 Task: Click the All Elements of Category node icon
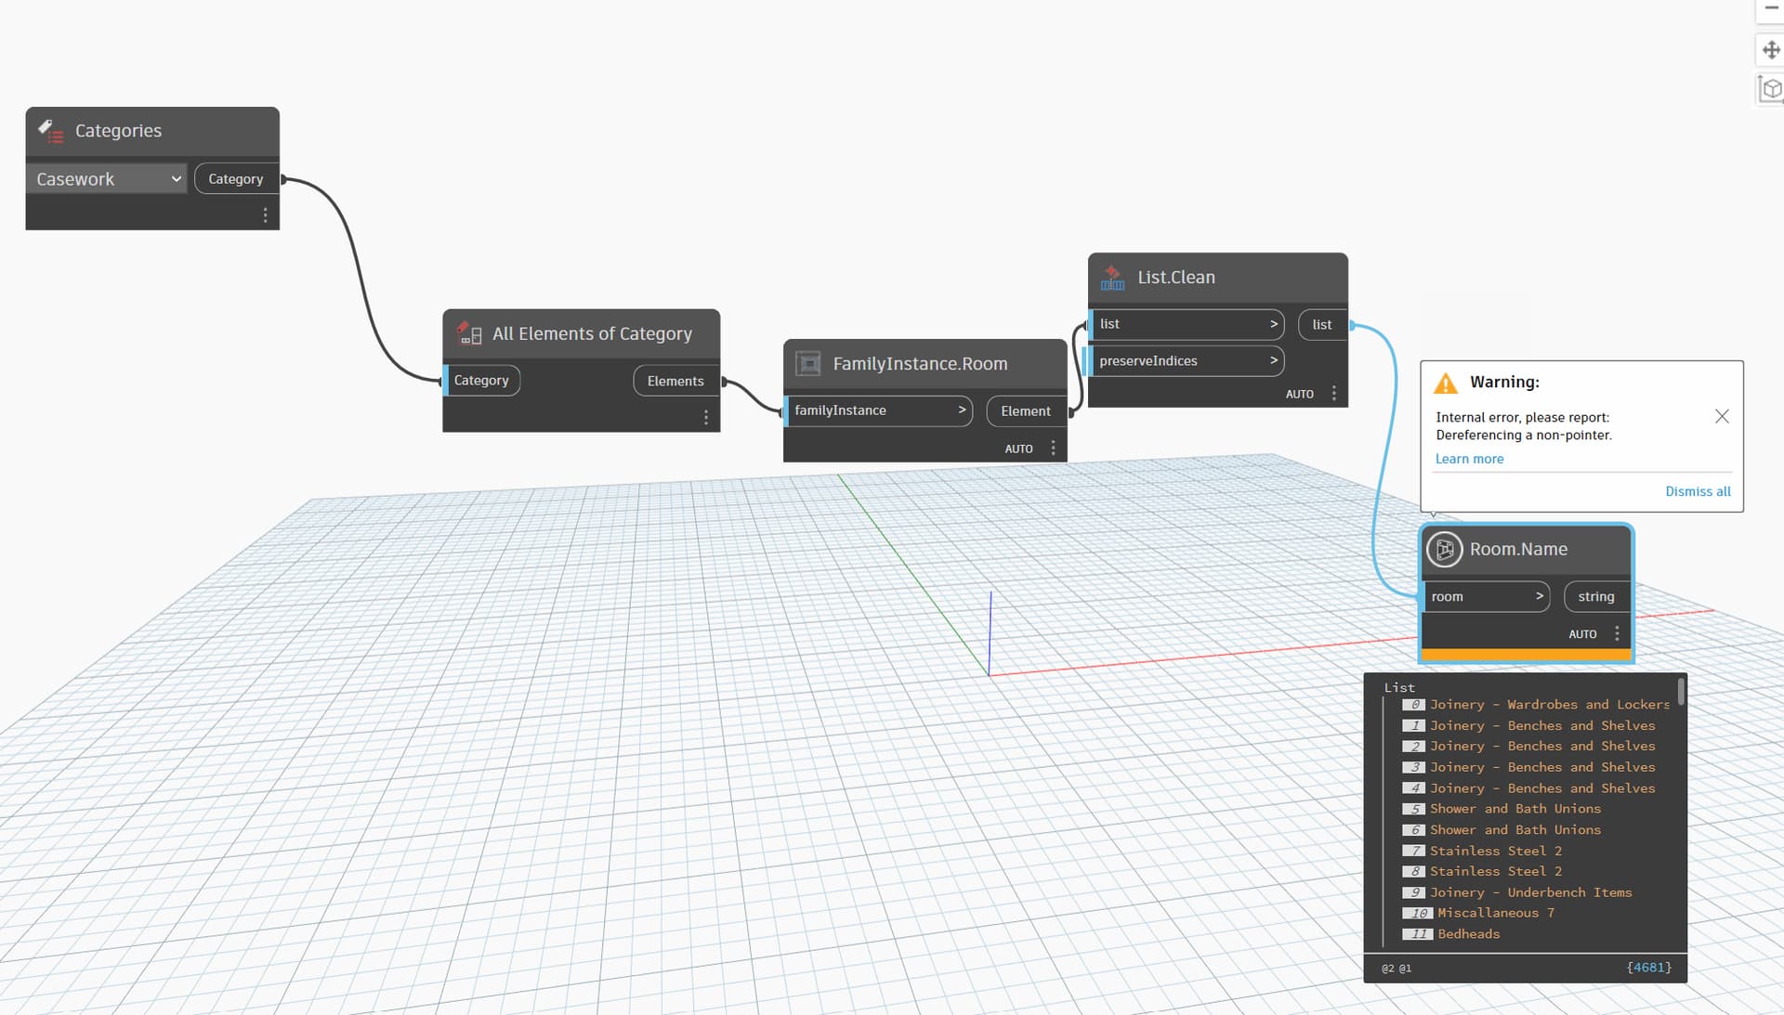tap(469, 333)
